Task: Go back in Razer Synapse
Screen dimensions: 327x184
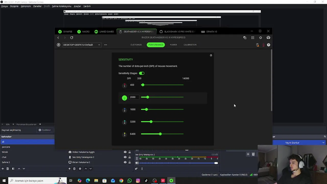Action: pyautogui.click(x=58, y=38)
